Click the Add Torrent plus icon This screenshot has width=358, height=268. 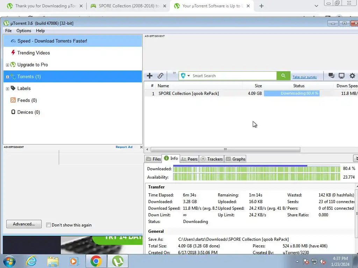[150, 76]
